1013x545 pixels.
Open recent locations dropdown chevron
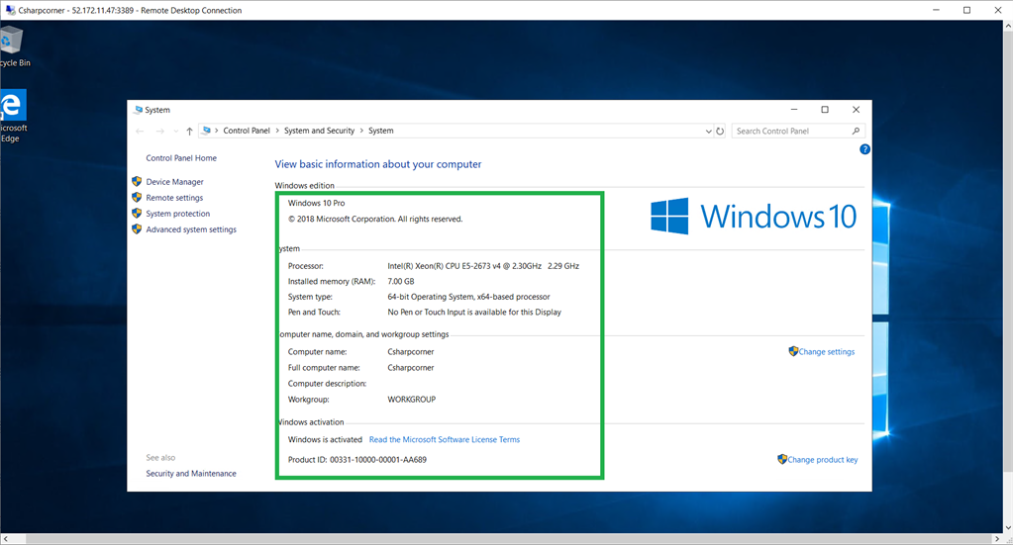[x=175, y=131]
